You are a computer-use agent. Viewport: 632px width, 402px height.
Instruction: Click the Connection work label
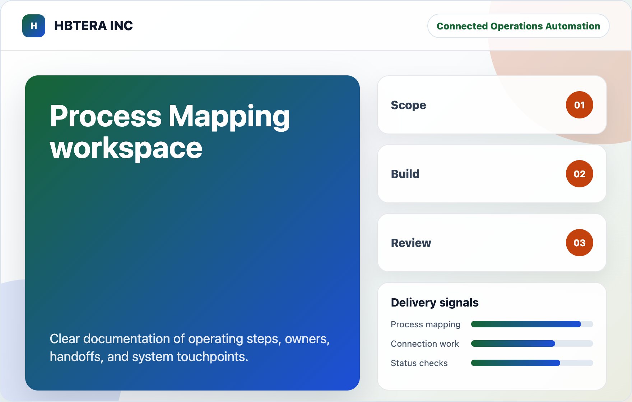pos(425,344)
